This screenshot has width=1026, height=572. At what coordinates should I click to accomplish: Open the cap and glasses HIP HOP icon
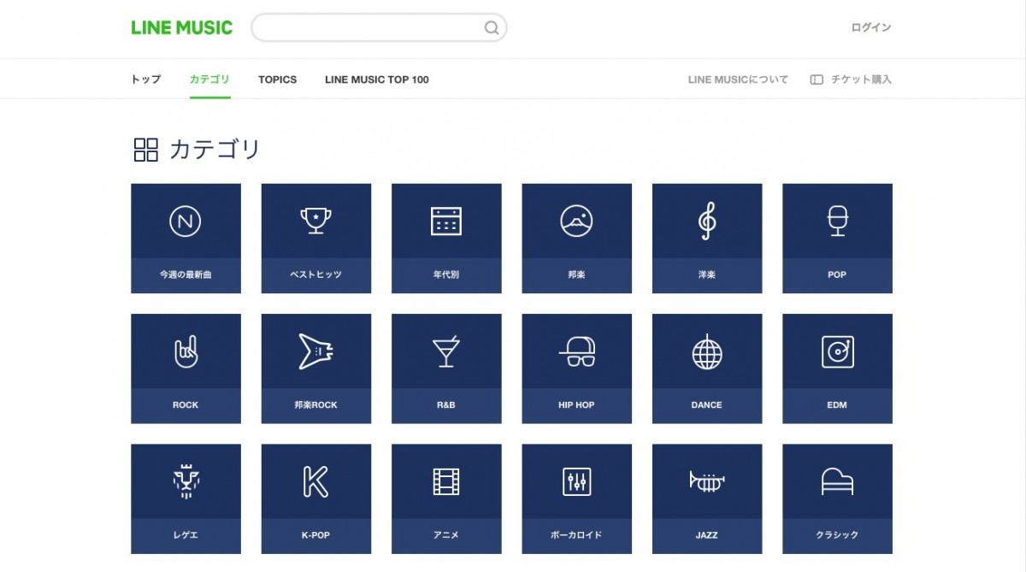click(576, 351)
